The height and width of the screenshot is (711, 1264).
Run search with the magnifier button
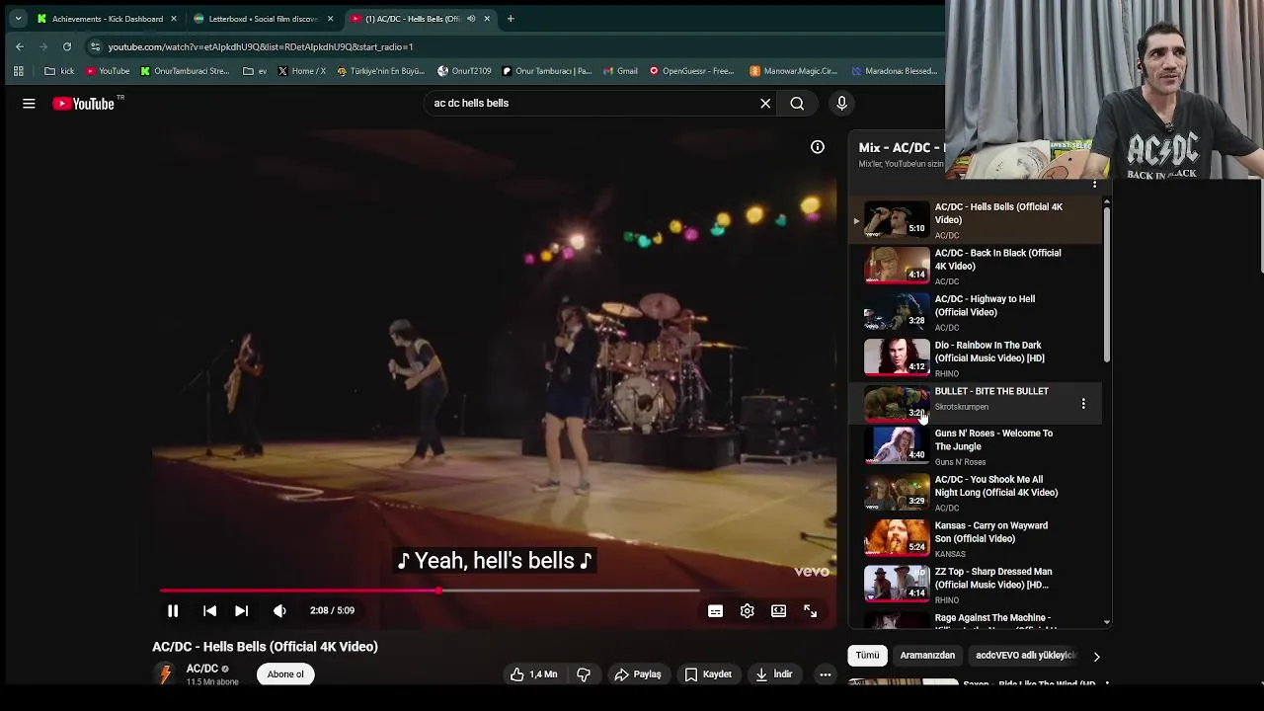pyautogui.click(x=797, y=103)
